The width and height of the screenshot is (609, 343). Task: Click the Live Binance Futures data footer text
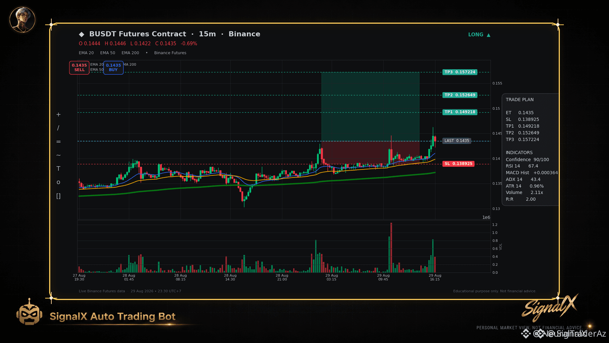point(102,291)
